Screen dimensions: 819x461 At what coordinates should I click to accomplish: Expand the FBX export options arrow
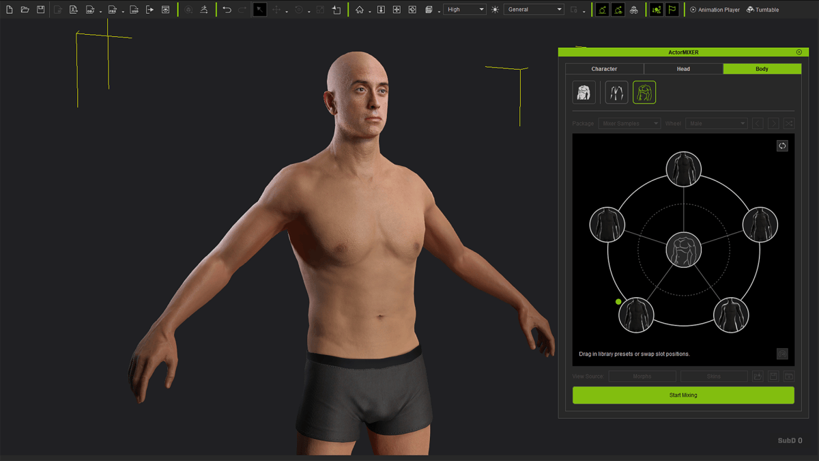[x=123, y=12]
